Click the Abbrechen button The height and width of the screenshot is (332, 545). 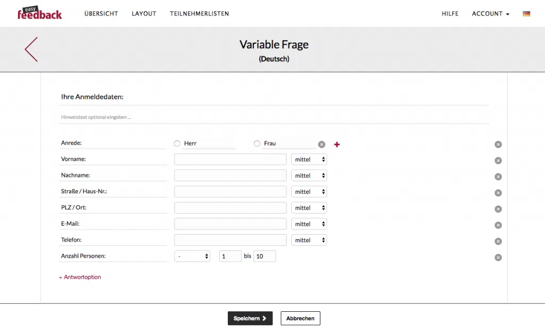pyautogui.click(x=300, y=318)
